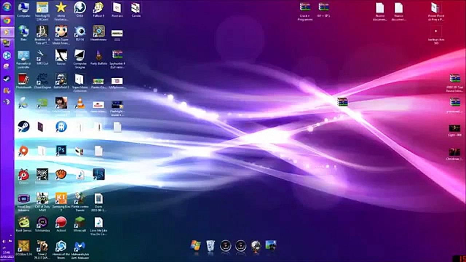Launch the Party Buffalo shortcut
The image size is (466, 262).
click(99, 57)
